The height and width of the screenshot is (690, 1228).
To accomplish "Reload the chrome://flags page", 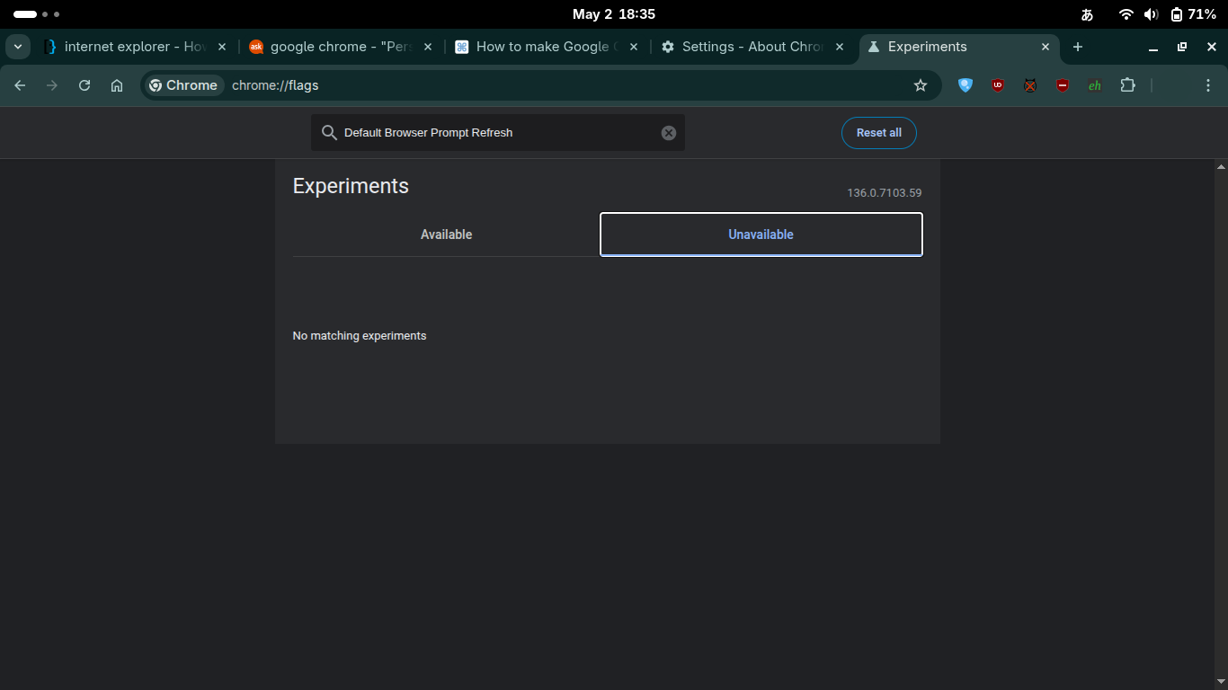I will coord(85,85).
